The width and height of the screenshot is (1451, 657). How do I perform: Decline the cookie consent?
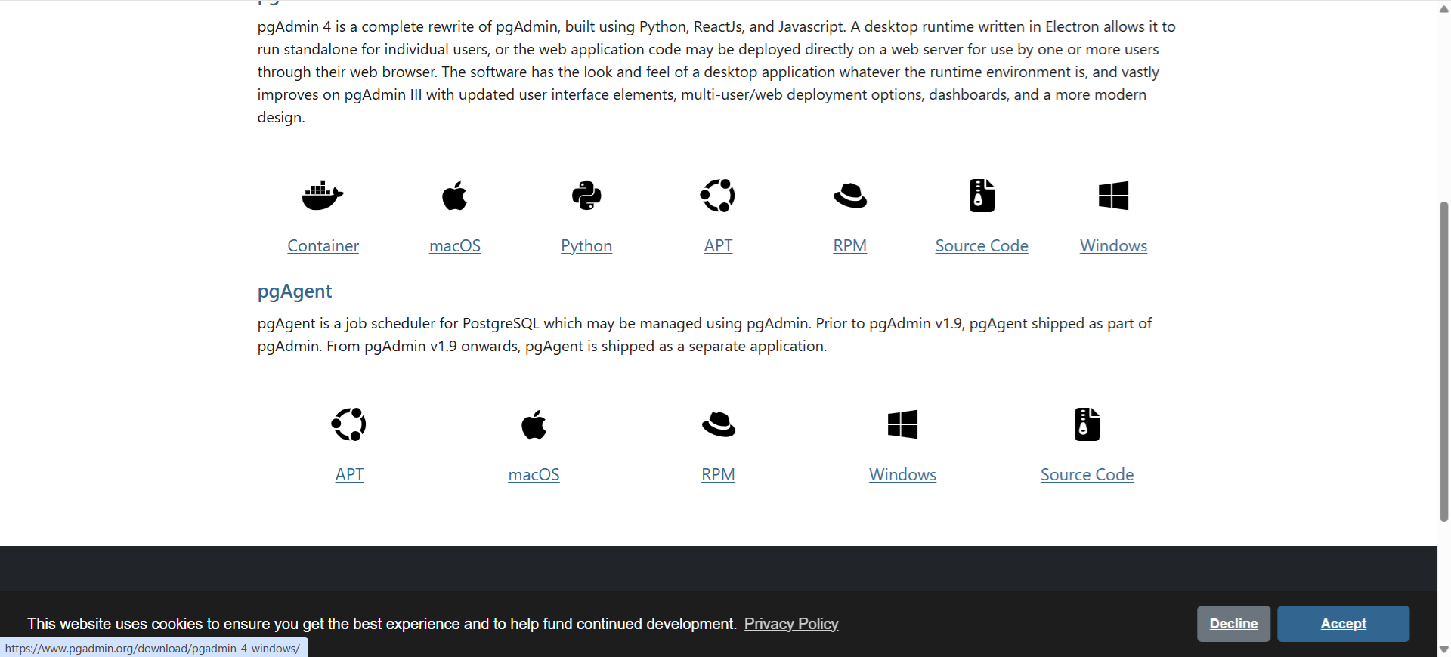click(x=1233, y=624)
